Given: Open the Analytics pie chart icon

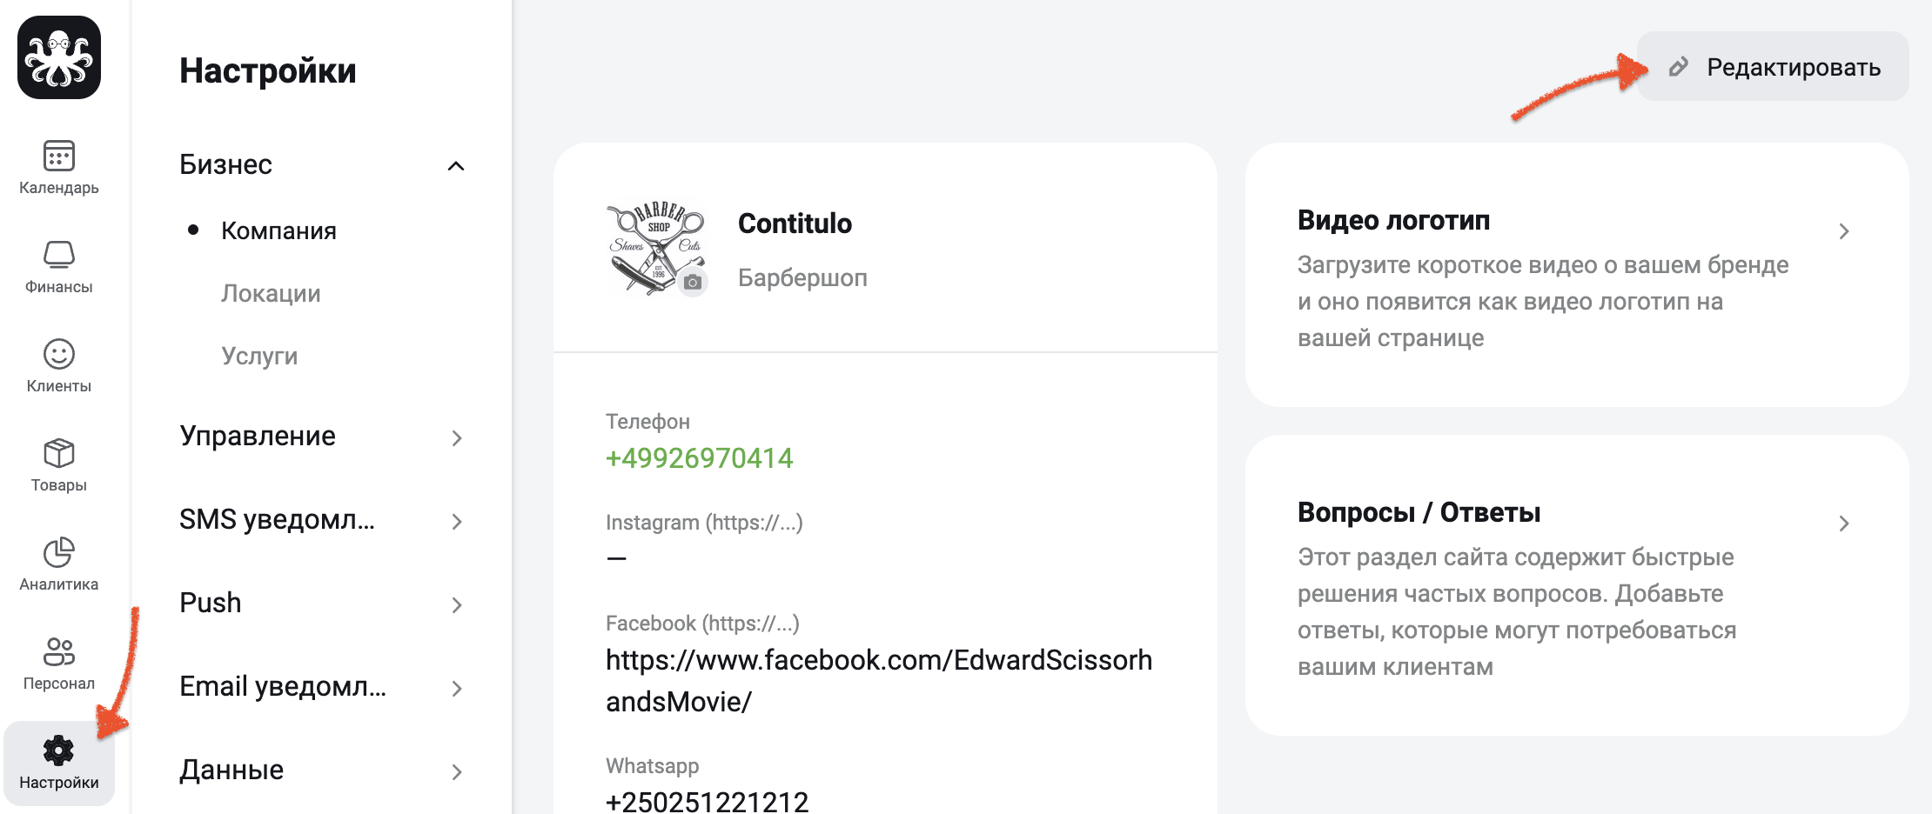Looking at the screenshot, I should coord(59,552).
